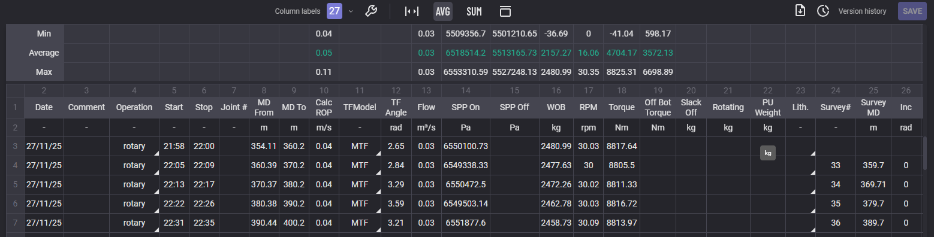
Task: Select the Comment column header
Action: (x=86, y=108)
